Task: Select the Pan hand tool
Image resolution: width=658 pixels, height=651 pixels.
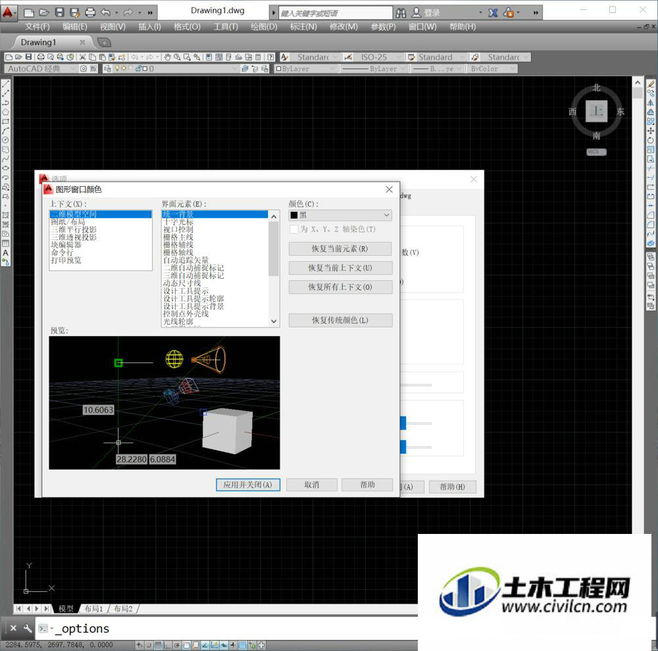Action: [167, 57]
